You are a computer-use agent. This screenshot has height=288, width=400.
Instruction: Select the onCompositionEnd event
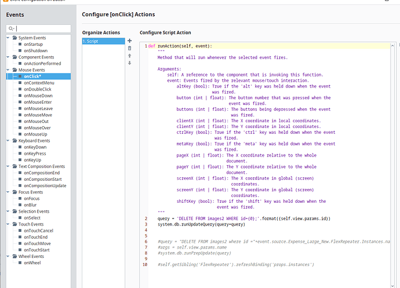click(x=42, y=173)
